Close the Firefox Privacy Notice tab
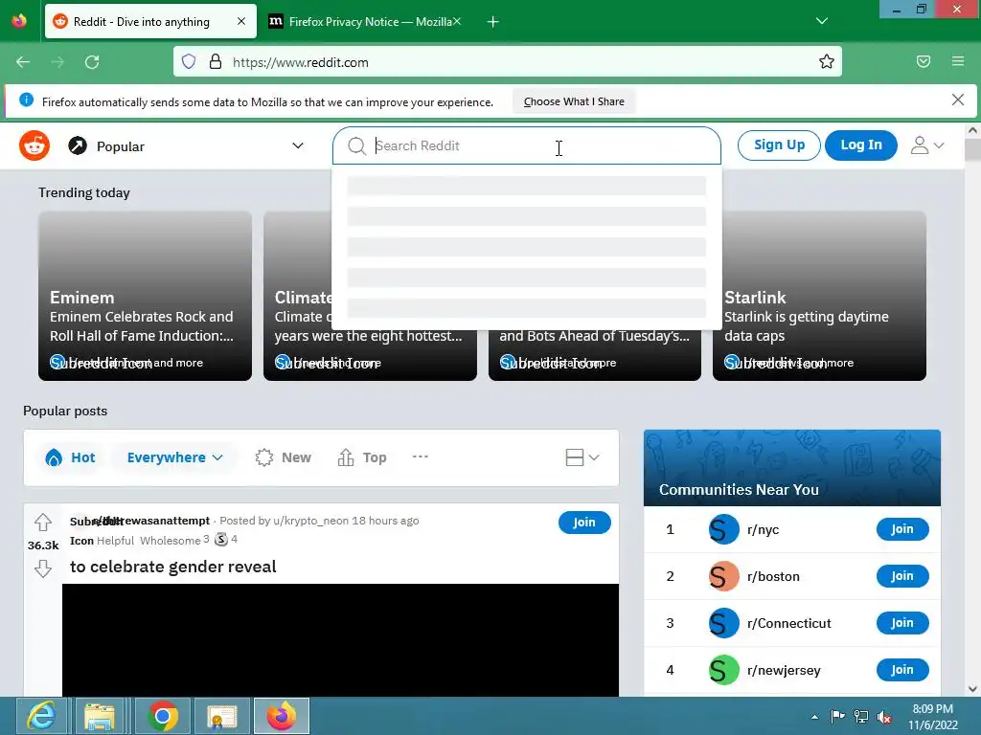Screen dimensions: 981x735 457,21
